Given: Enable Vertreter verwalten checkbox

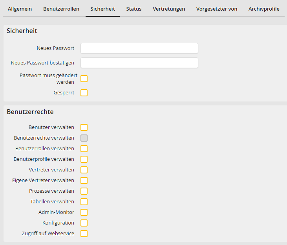Looking at the screenshot, I should click(84, 170).
